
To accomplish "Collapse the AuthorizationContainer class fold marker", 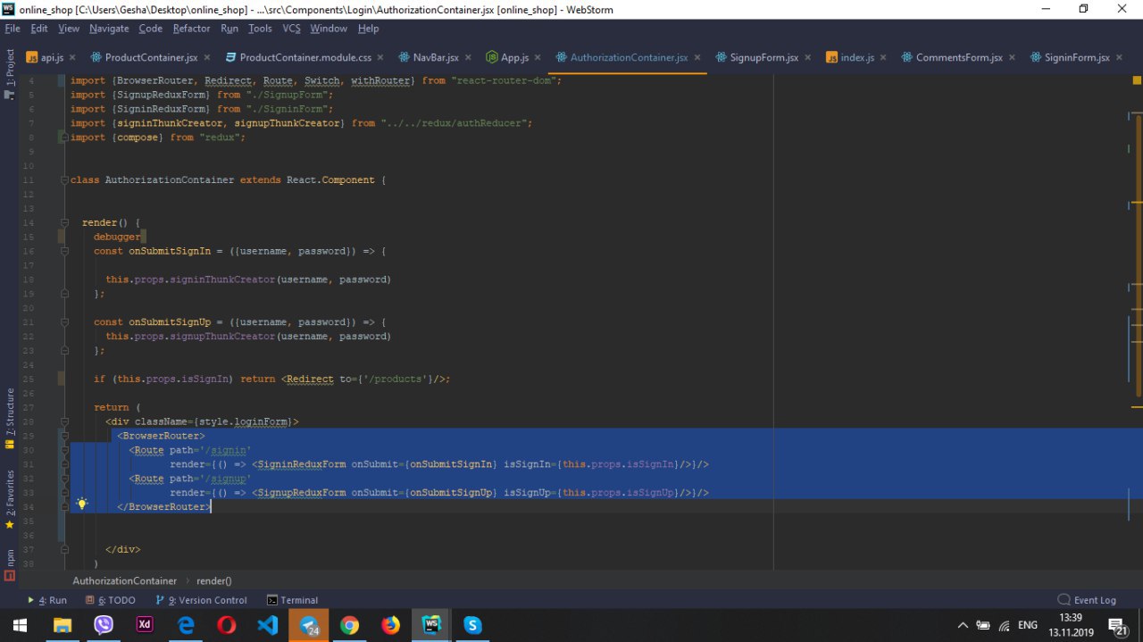I will point(63,180).
